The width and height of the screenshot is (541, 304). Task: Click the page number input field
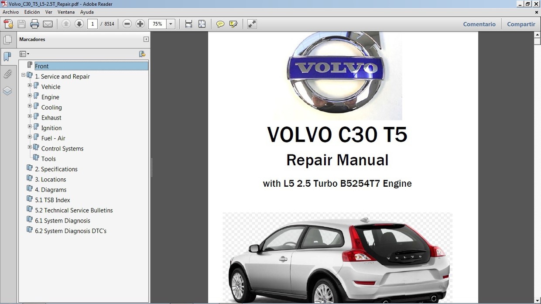pyautogui.click(x=92, y=24)
